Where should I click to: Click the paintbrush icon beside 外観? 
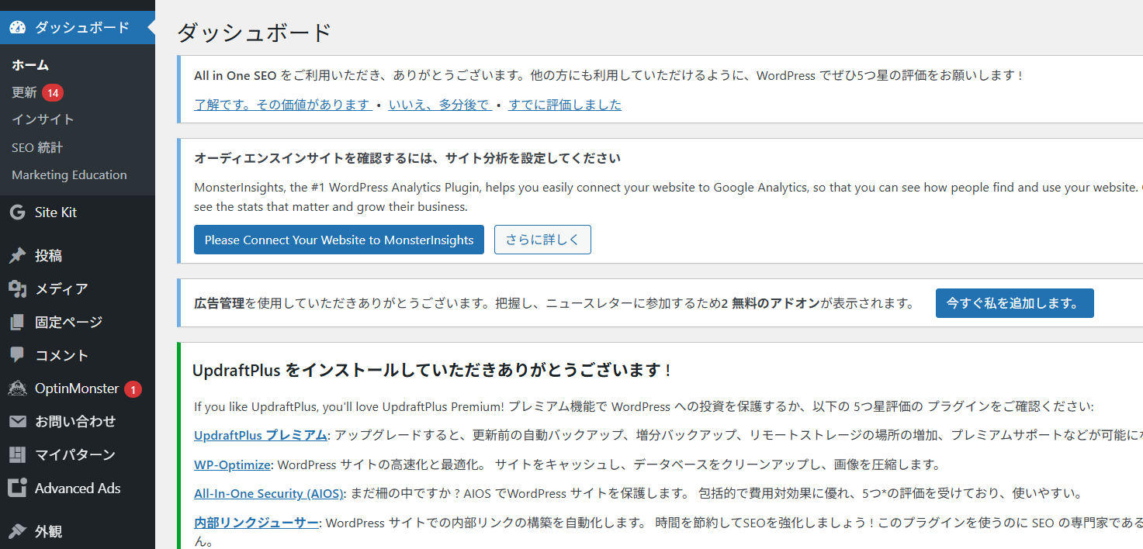tap(17, 532)
